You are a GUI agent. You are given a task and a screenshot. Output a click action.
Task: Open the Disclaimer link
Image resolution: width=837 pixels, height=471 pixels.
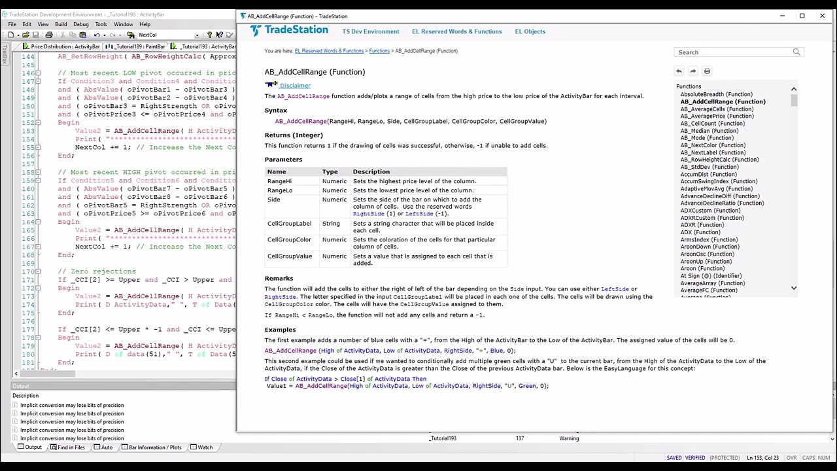pos(295,86)
